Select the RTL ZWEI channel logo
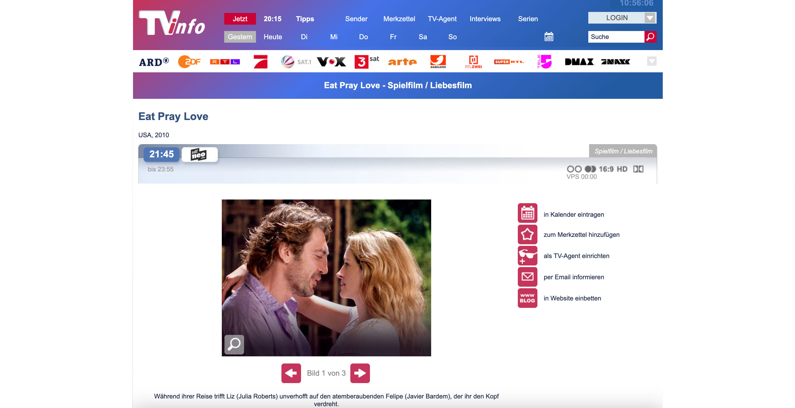 (x=473, y=62)
